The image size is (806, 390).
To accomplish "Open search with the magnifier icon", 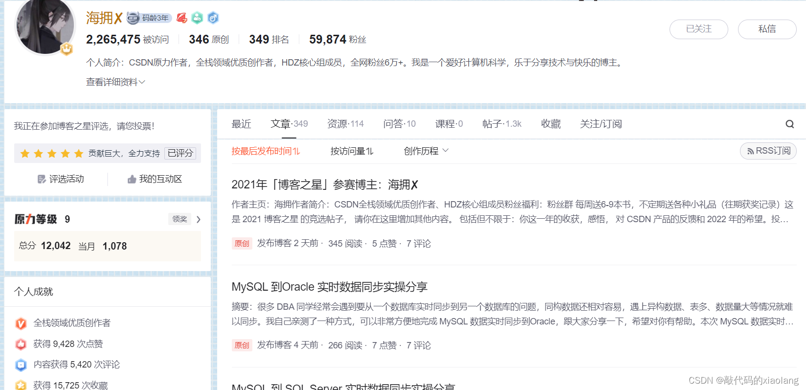I will pos(789,124).
